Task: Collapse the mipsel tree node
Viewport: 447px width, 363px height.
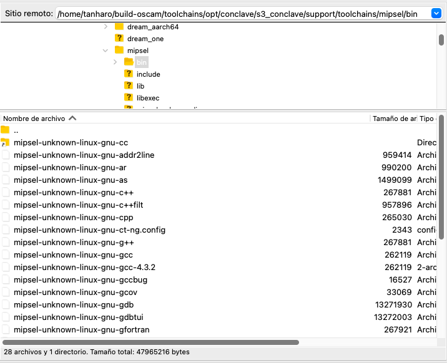Action: click(105, 50)
